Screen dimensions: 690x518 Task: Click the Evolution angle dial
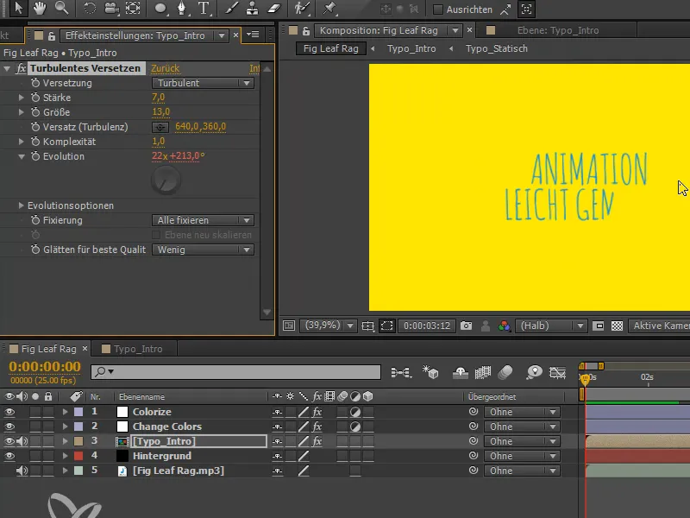[166, 180]
